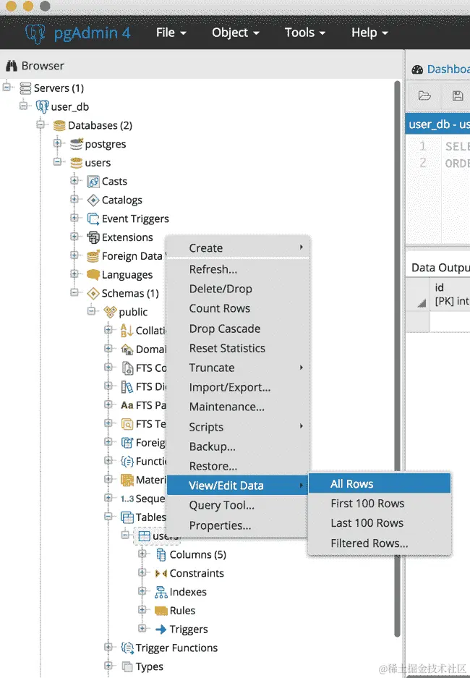The image size is (470, 678).
Task: Click the Extensions icon
Action: (93, 237)
